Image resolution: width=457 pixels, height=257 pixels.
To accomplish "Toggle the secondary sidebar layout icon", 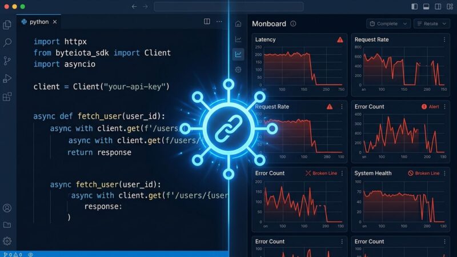I will tap(438, 6).
